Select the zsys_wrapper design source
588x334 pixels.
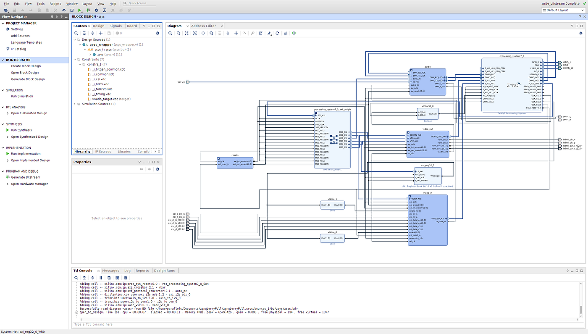point(102,44)
